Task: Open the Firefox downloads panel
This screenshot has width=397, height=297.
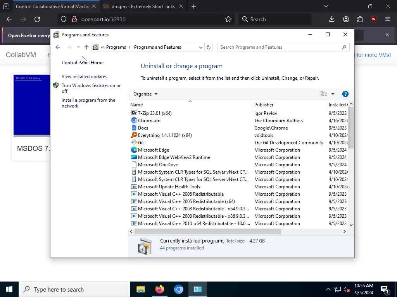Action: click(331, 19)
